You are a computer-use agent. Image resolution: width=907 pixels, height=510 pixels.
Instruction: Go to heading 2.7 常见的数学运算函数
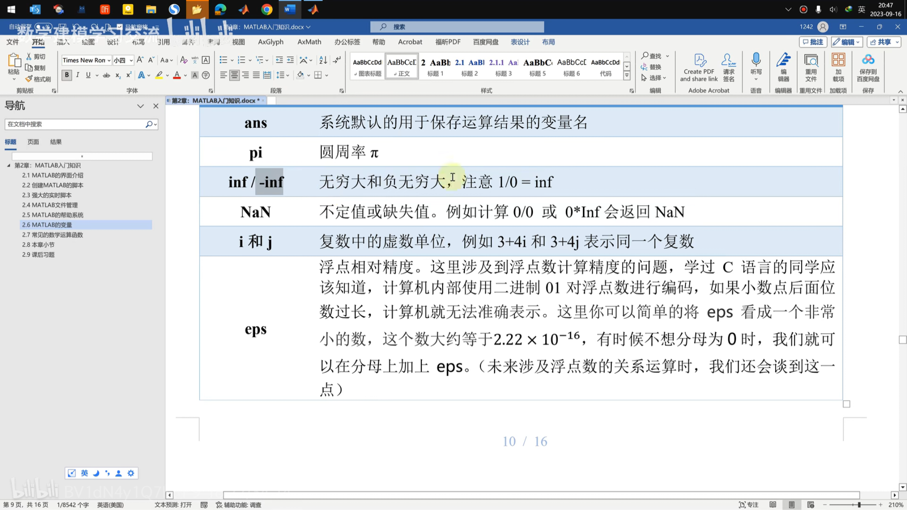52,235
